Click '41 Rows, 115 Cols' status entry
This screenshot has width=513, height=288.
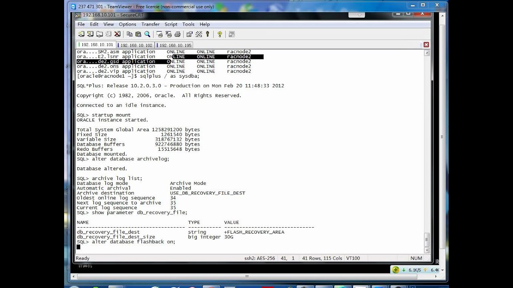click(323, 258)
